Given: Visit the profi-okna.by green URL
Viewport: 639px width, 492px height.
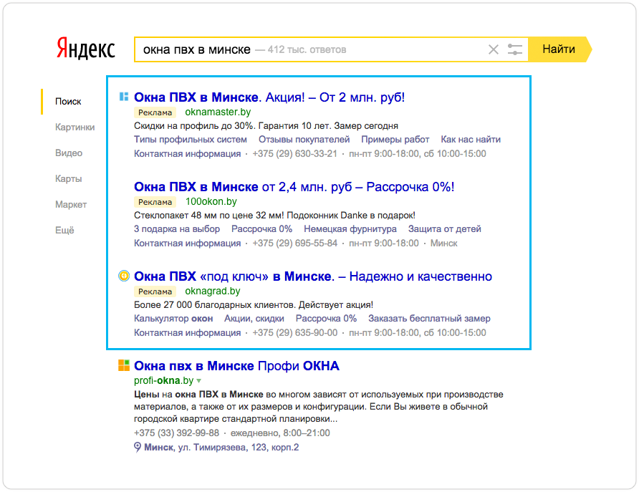Looking at the screenshot, I should point(164,381).
